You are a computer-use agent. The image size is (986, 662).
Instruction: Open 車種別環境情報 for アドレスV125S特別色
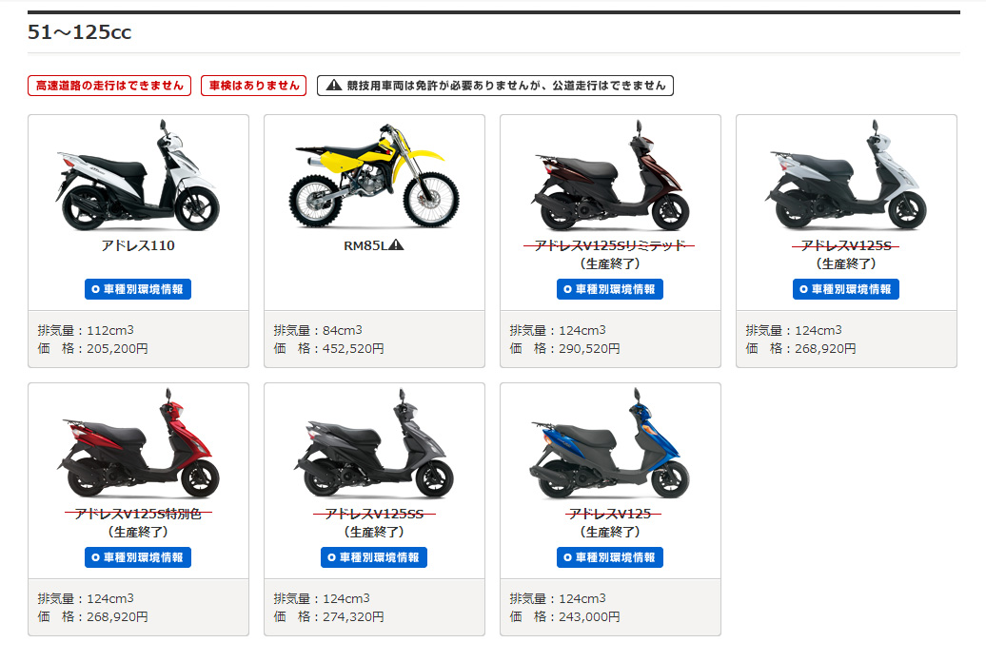tap(138, 557)
